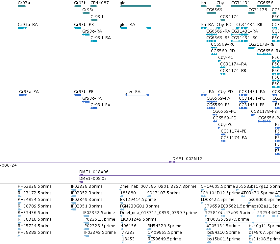
Task: Select the RH33172.5prime EST
Action: (x=20, y=196)
